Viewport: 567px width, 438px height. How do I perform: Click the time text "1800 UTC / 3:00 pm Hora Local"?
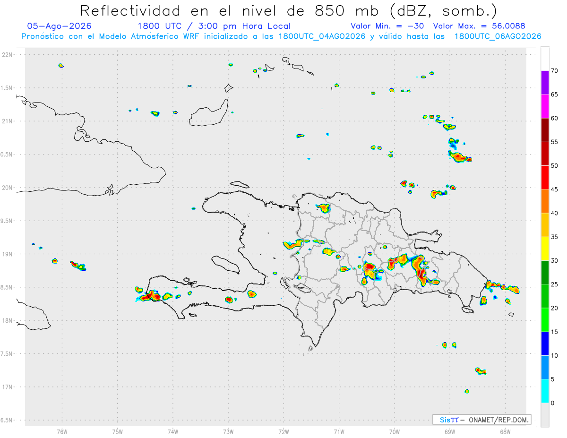(214, 26)
